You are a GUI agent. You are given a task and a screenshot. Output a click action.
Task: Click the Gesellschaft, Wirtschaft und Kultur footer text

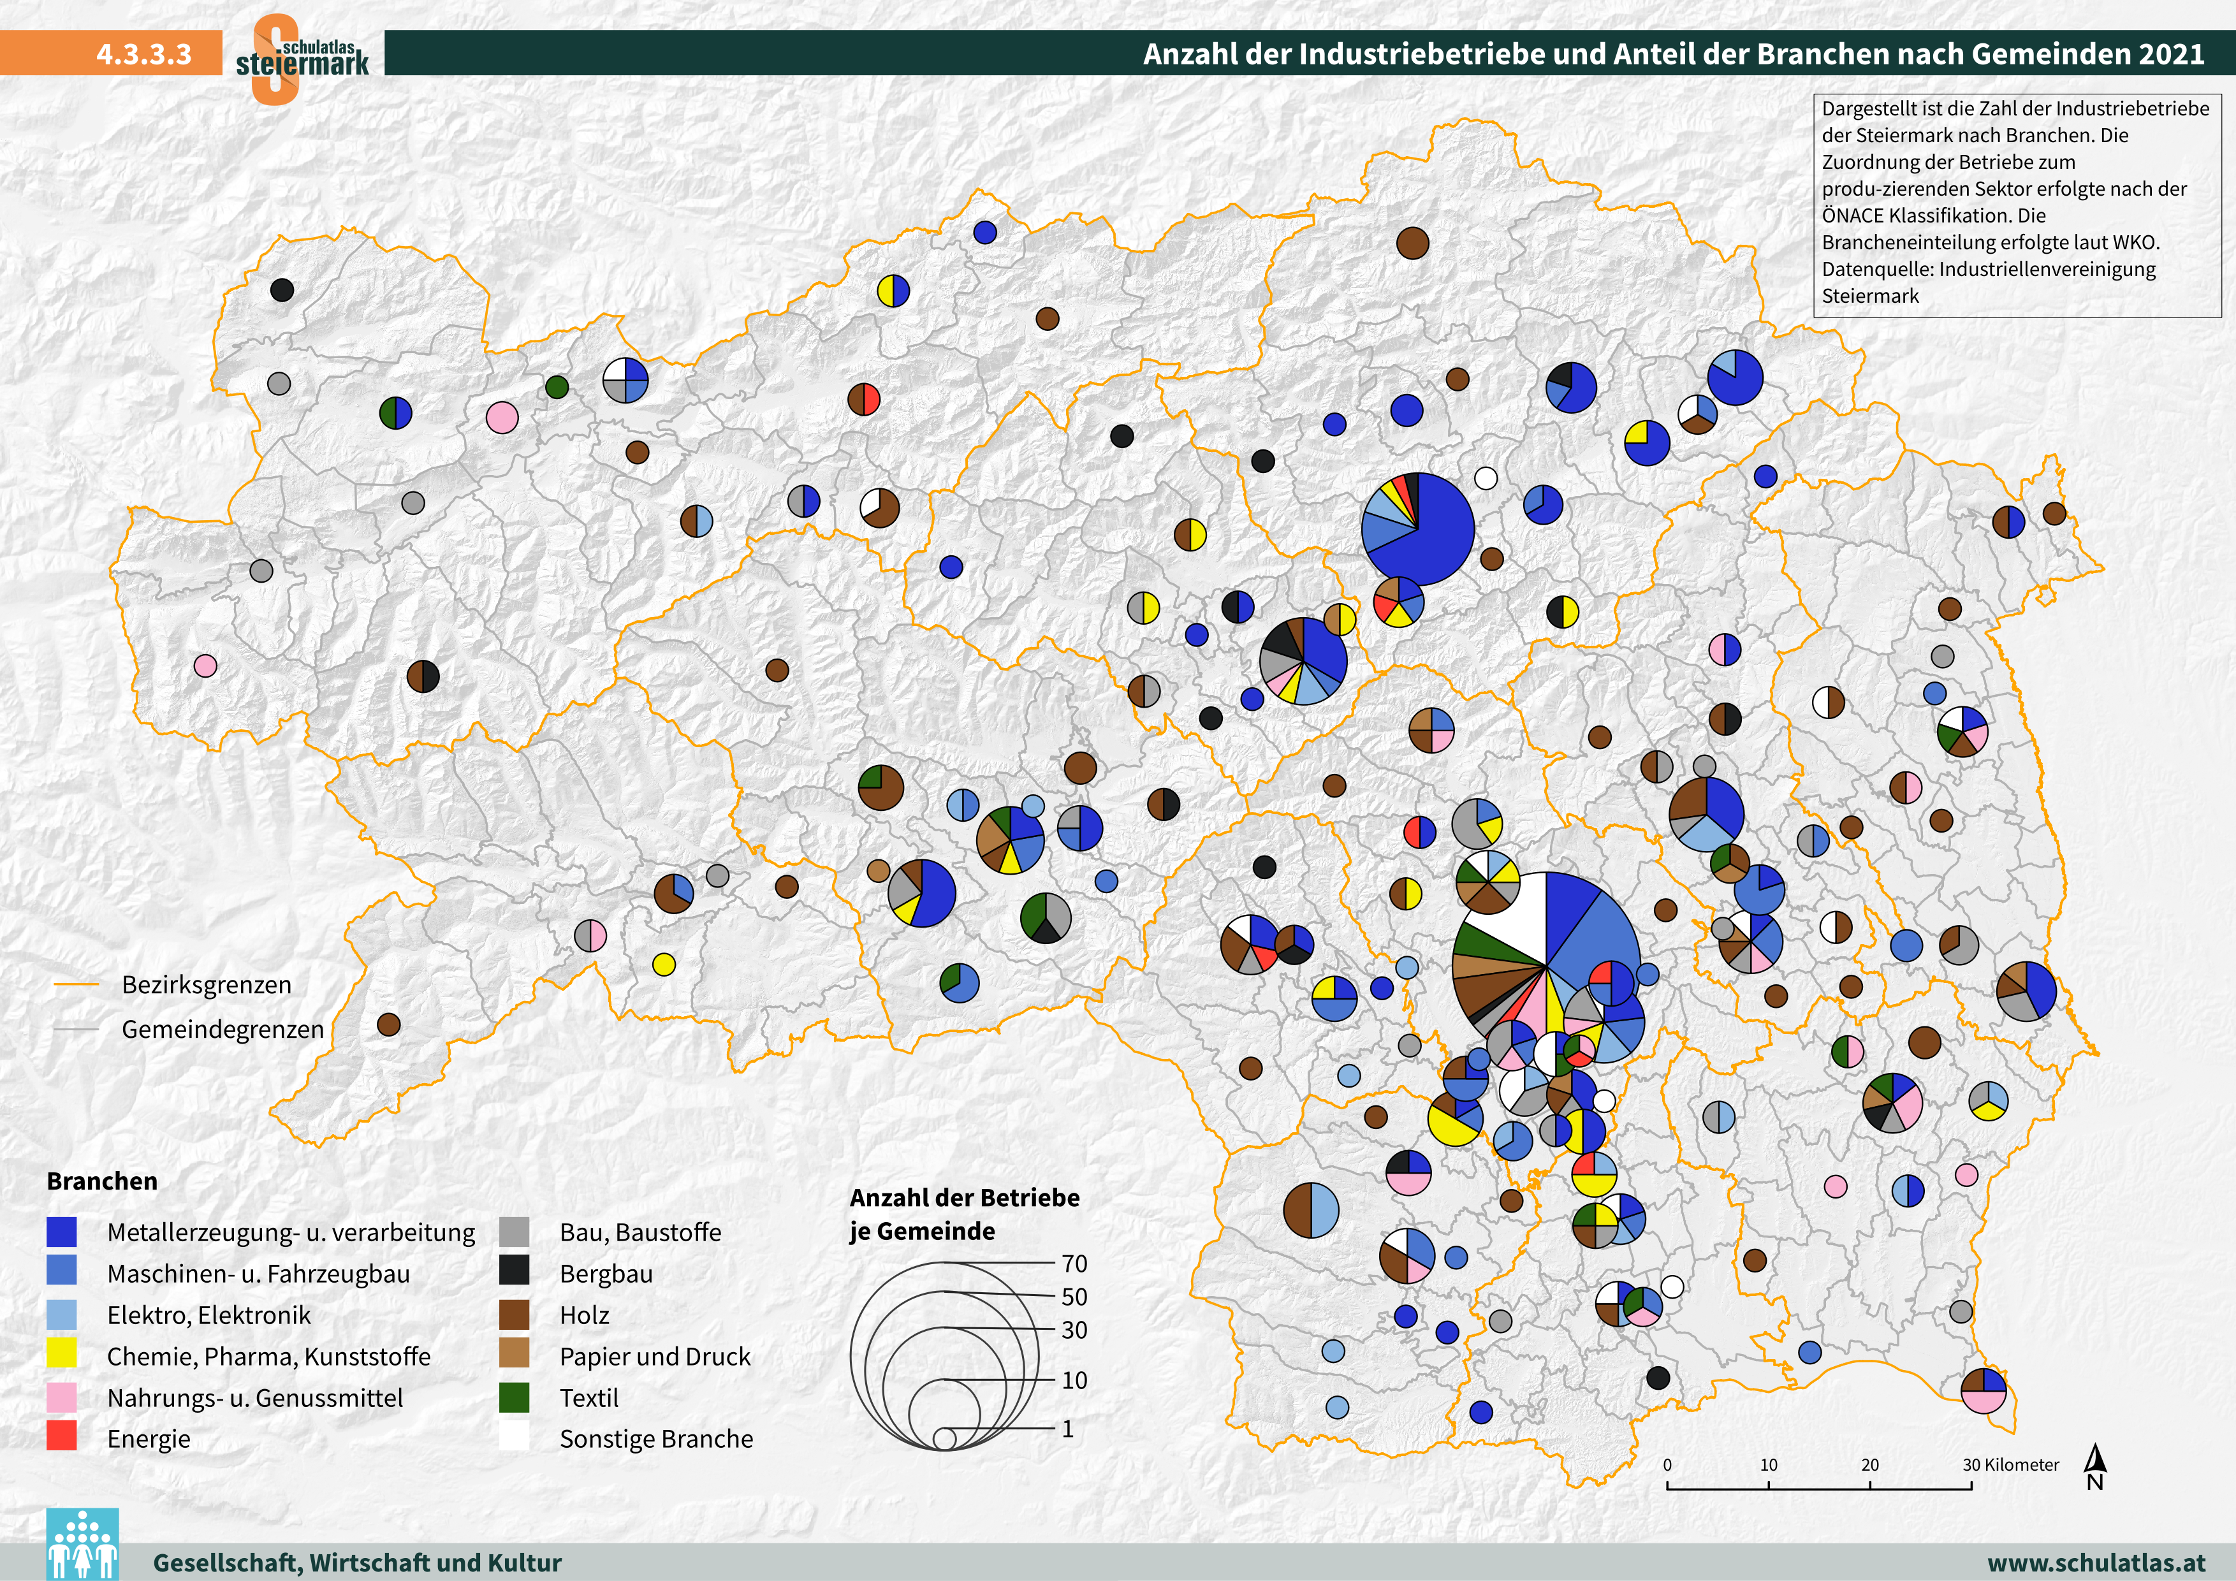356,1563
